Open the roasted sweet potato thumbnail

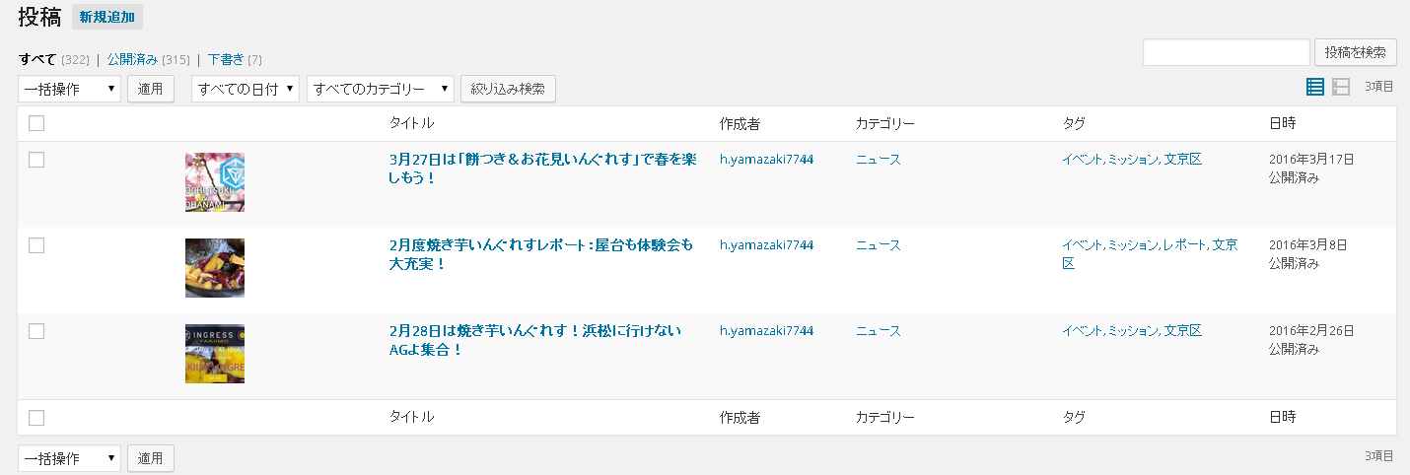(x=215, y=268)
